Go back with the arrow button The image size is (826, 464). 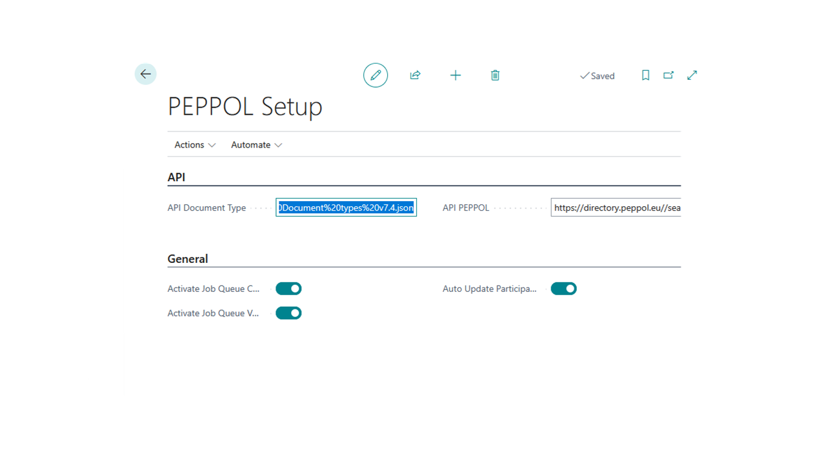coord(146,74)
